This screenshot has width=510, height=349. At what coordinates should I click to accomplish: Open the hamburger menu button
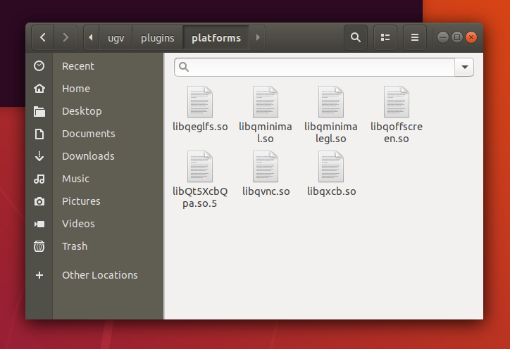click(415, 38)
